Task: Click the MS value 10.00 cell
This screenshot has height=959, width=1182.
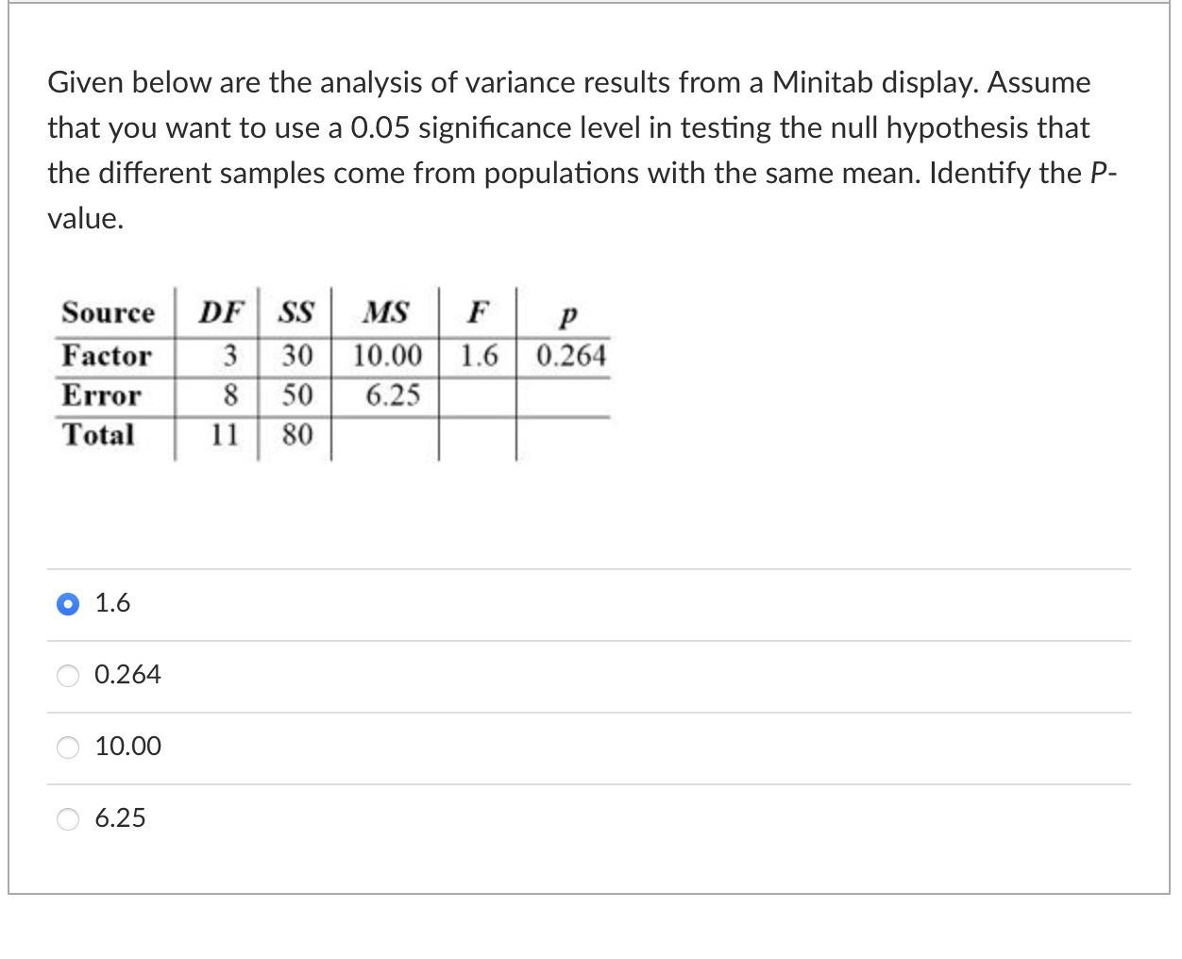Action: (x=389, y=356)
